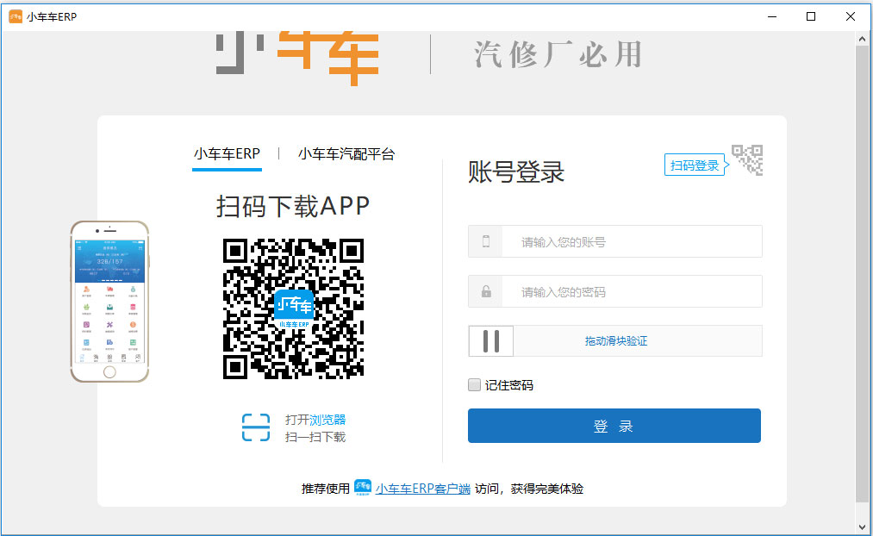Click the 扫码下载APP heading
The image size is (873, 536).
(x=293, y=207)
